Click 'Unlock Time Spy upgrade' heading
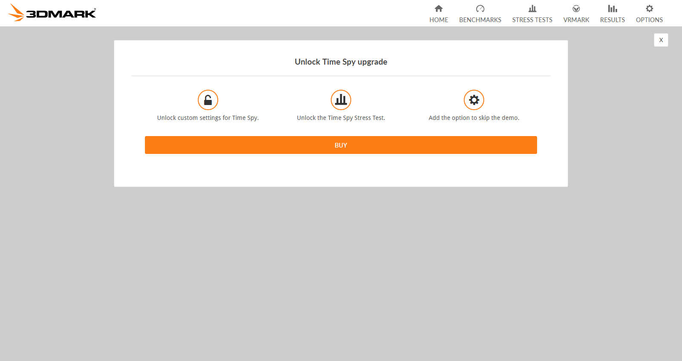This screenshot has width=682, height=361. click(341, 62)
